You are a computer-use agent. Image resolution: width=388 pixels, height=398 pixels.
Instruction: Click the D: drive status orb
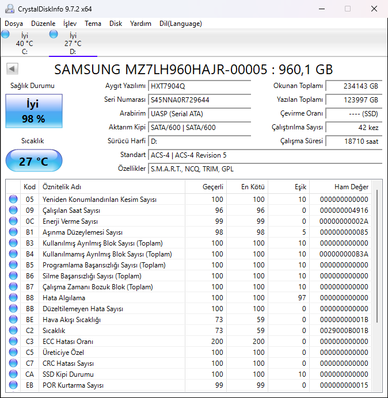[x=54, y=34]
